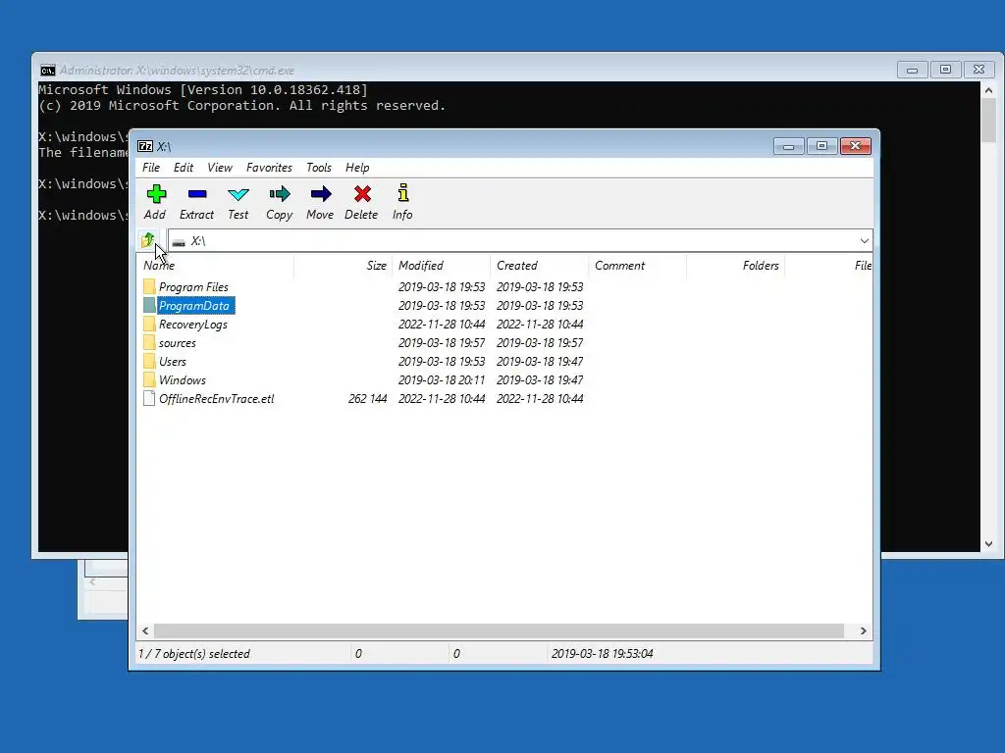Click the Add toolbar icon
Screen dimensions: 1005x753
click(156, 194)
